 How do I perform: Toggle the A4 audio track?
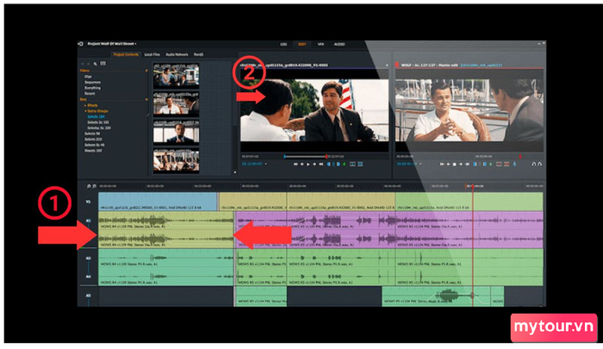[88, 277]
